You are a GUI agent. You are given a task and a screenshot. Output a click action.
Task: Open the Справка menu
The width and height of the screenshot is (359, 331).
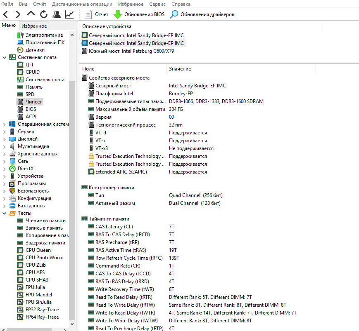pyautogui.click(x=181, y=4)
